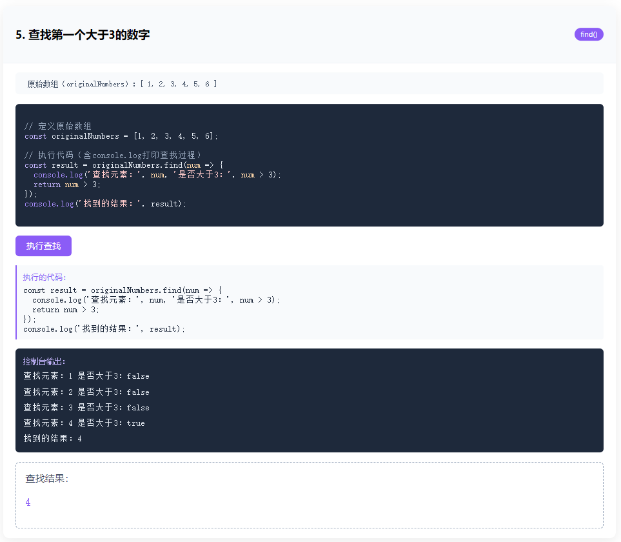The height and width of the screenshot is (542, 621).
Task: Click the comment // 定义原始数组 in the code block
Action: point(58,126)
